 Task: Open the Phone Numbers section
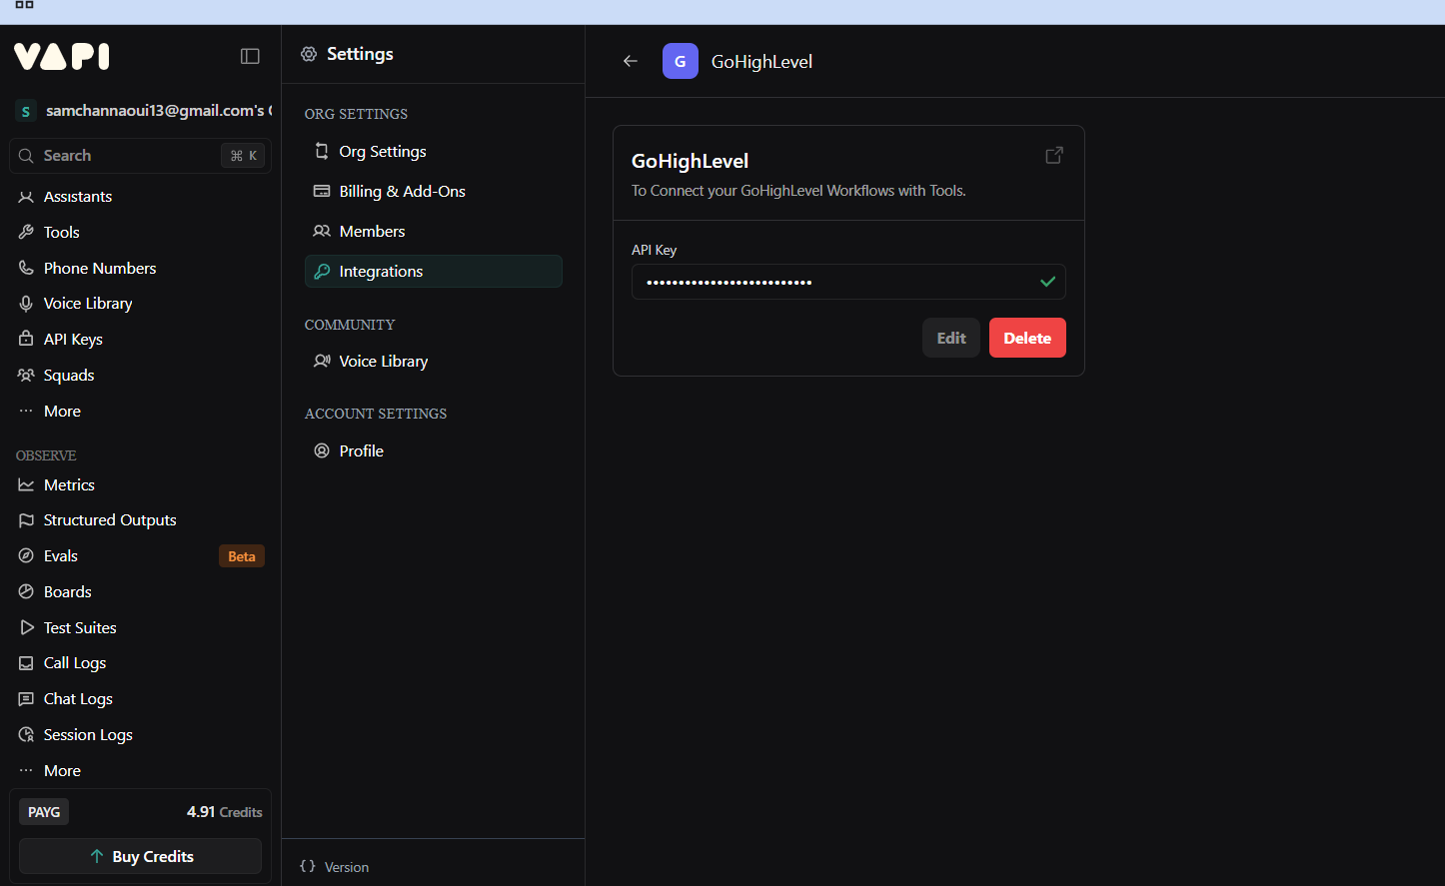tap(99, 268)
